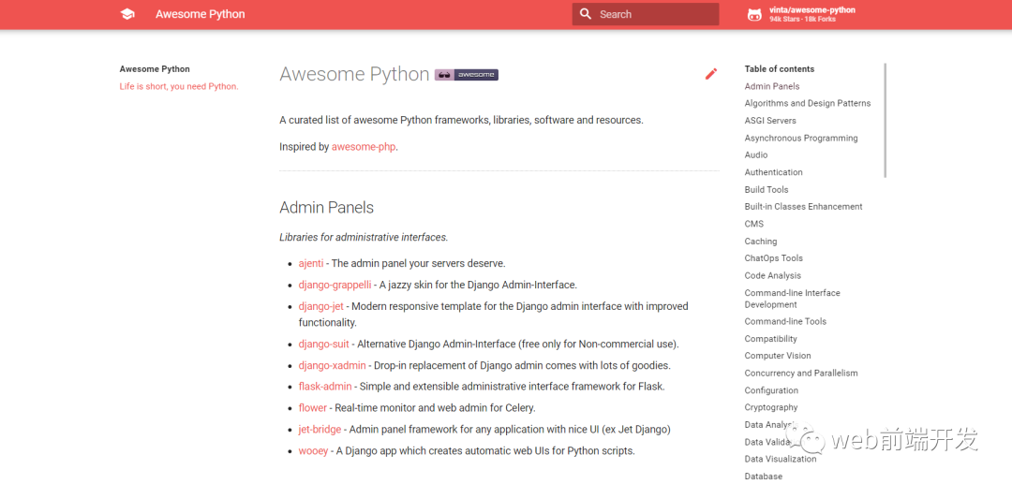Go to Authentication in table of contents
This screenshot has height=484, width=1012.
773,172
